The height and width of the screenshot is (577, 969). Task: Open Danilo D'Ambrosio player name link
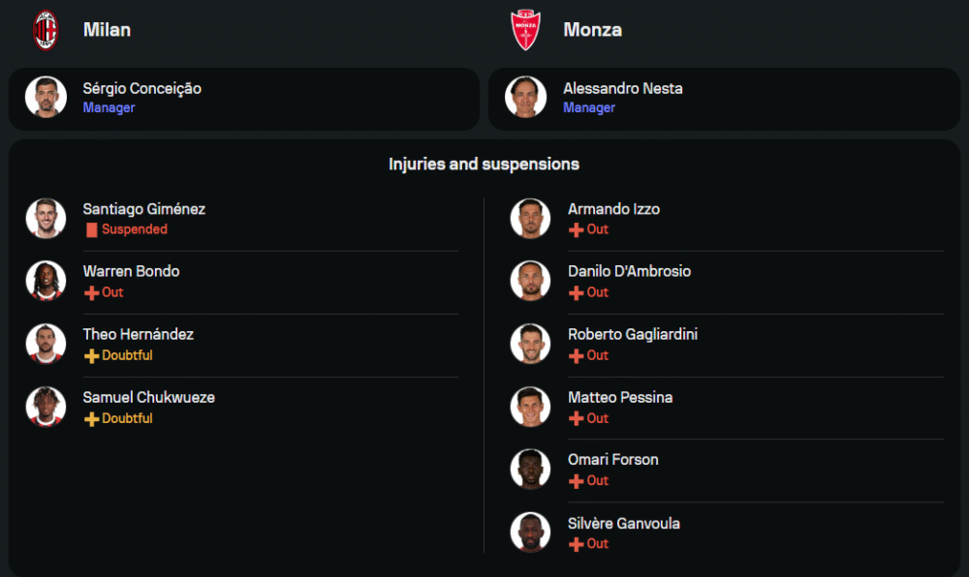(x=629, y=271)
